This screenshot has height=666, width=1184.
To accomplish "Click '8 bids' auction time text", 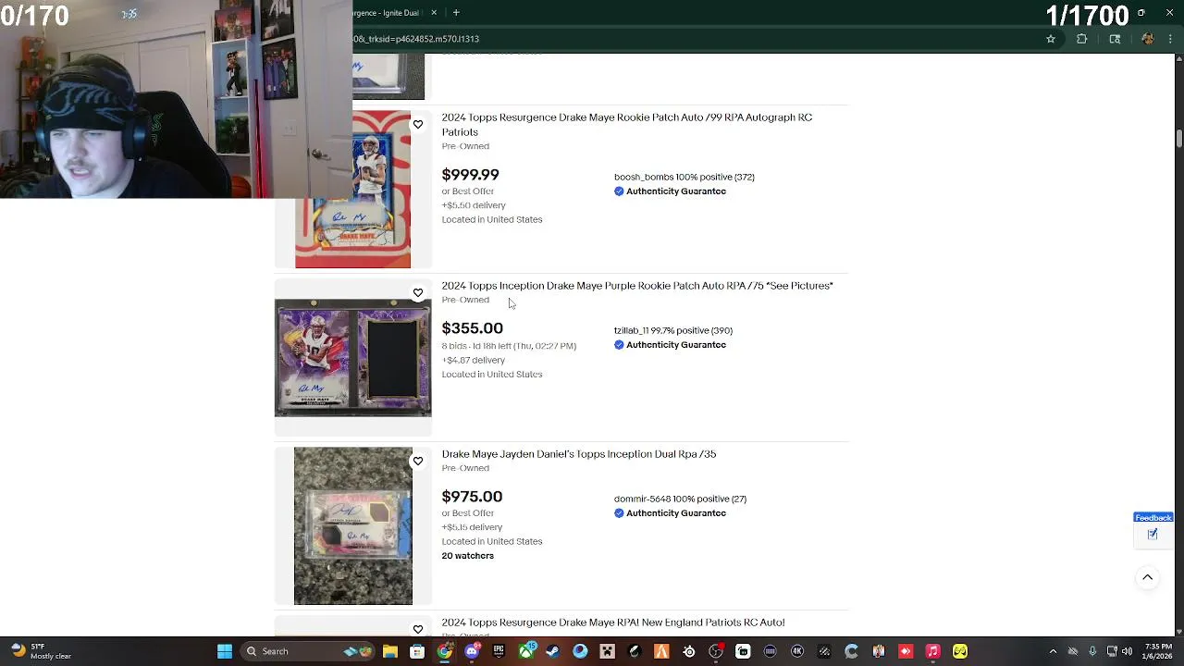I will [x=509, y=346].
